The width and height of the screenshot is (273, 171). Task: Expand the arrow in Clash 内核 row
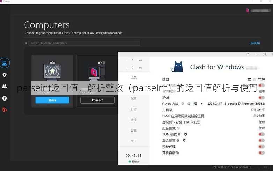(202, 104)
